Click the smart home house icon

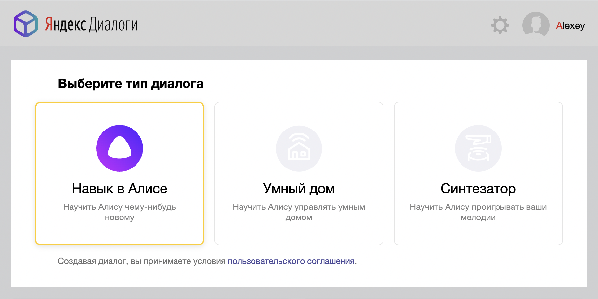point(299,148)
